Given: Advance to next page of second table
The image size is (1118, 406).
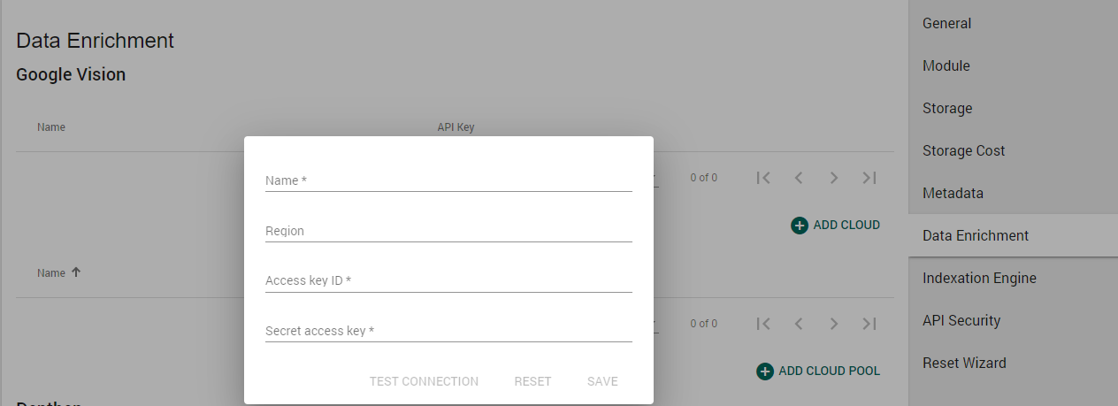Looking at the screenshot, I should [833, 324].
